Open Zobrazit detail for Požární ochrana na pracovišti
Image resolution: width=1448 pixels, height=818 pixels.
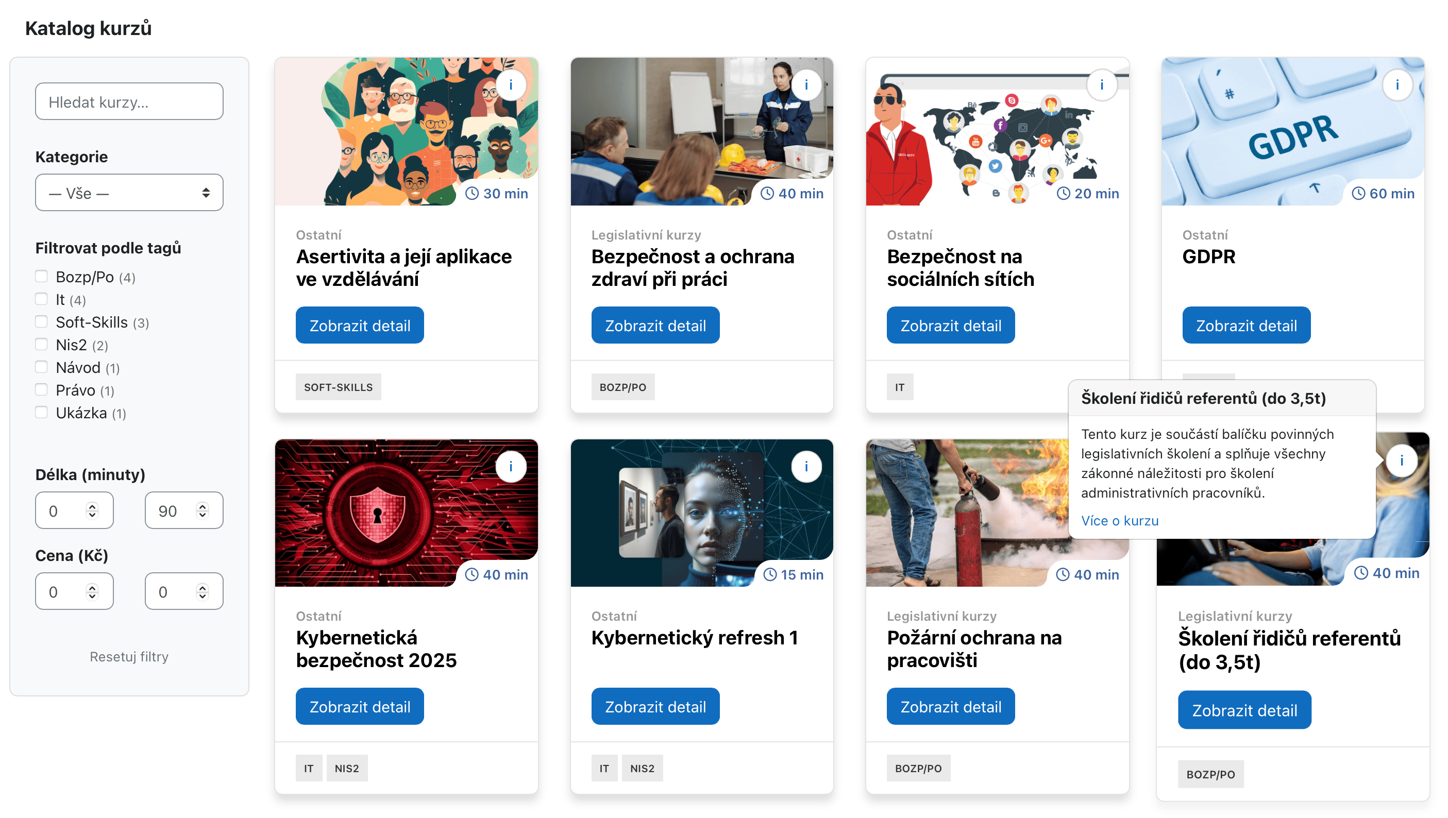coord(951,706)
